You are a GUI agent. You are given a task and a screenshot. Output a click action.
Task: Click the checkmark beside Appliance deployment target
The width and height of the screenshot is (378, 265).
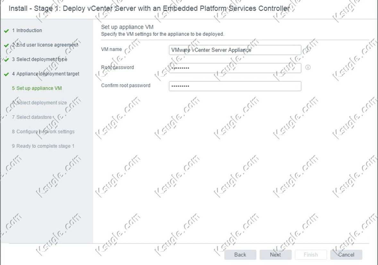pyautogui.click(x=6, y=74)
